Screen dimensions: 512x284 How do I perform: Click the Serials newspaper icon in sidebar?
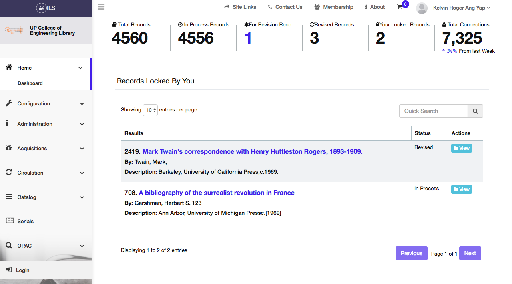(9, 221)
